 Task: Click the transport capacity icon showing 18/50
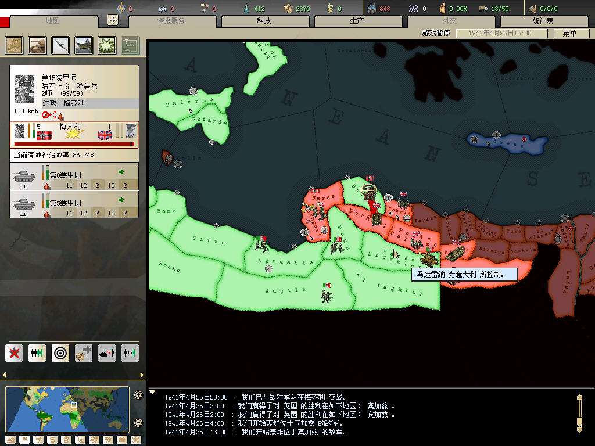click(483, 8)
